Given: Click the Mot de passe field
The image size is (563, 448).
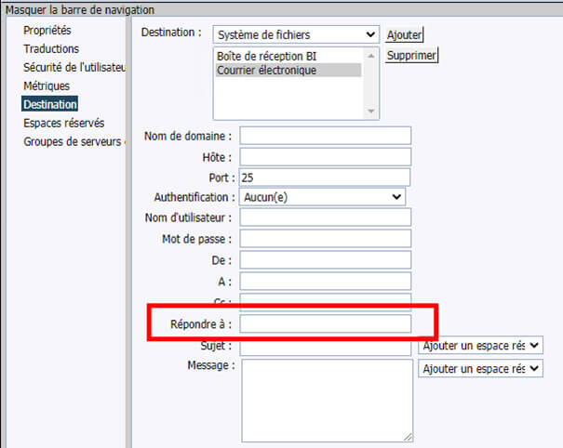Looking at the screenshot, I should click(325, 238).
